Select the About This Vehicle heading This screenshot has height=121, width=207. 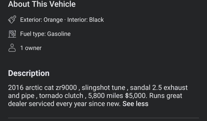42,4
